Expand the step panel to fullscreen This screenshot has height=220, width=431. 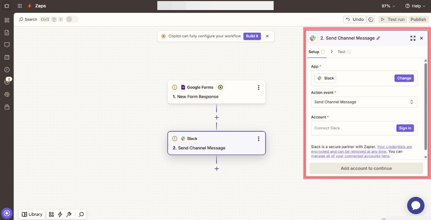click(413, 38)
